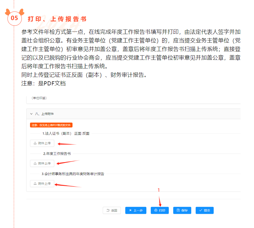
Task: Click the 同时上传登记证书正反面 sentence
Action: point(84,76)
